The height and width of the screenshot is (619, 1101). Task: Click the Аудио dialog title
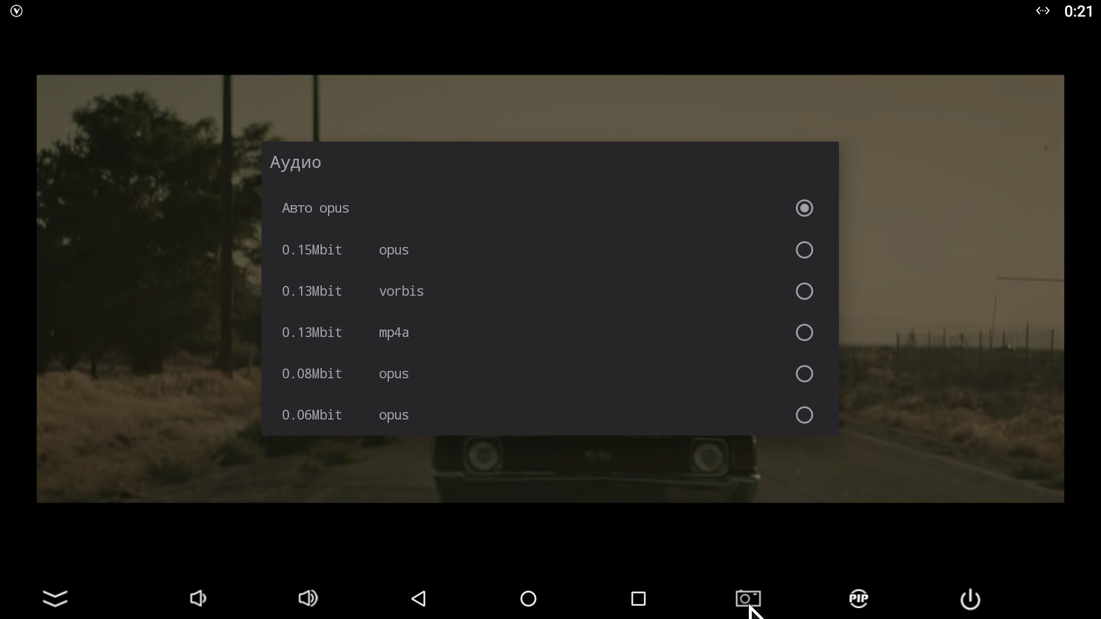coord(295,162)
